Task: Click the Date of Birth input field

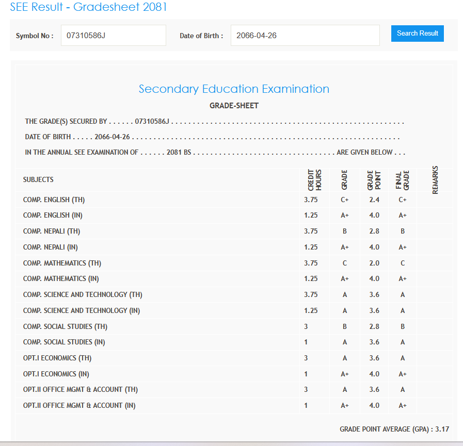Action: pos(305,36)
